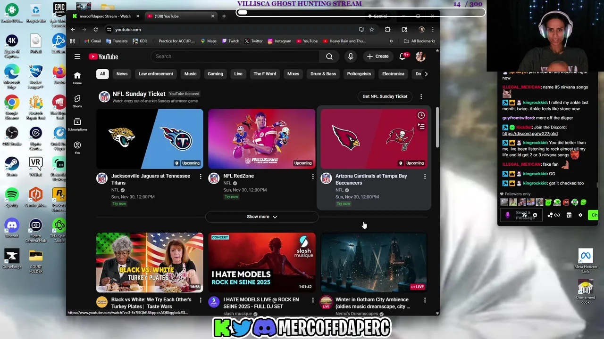
Task: Open Winter in Gotham City thumbnail
Action: pos(374,262)
